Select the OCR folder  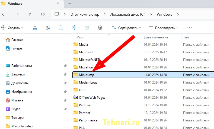pos(82,90)
